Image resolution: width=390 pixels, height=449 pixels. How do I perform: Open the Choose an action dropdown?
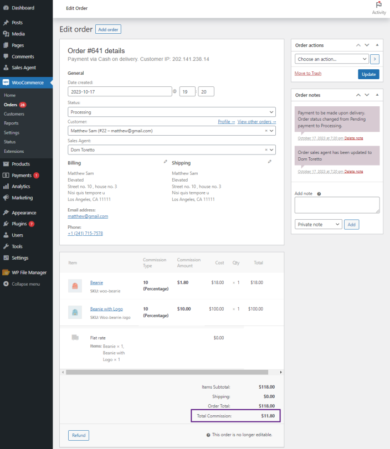pyautogui.click(x=332, y=59)
